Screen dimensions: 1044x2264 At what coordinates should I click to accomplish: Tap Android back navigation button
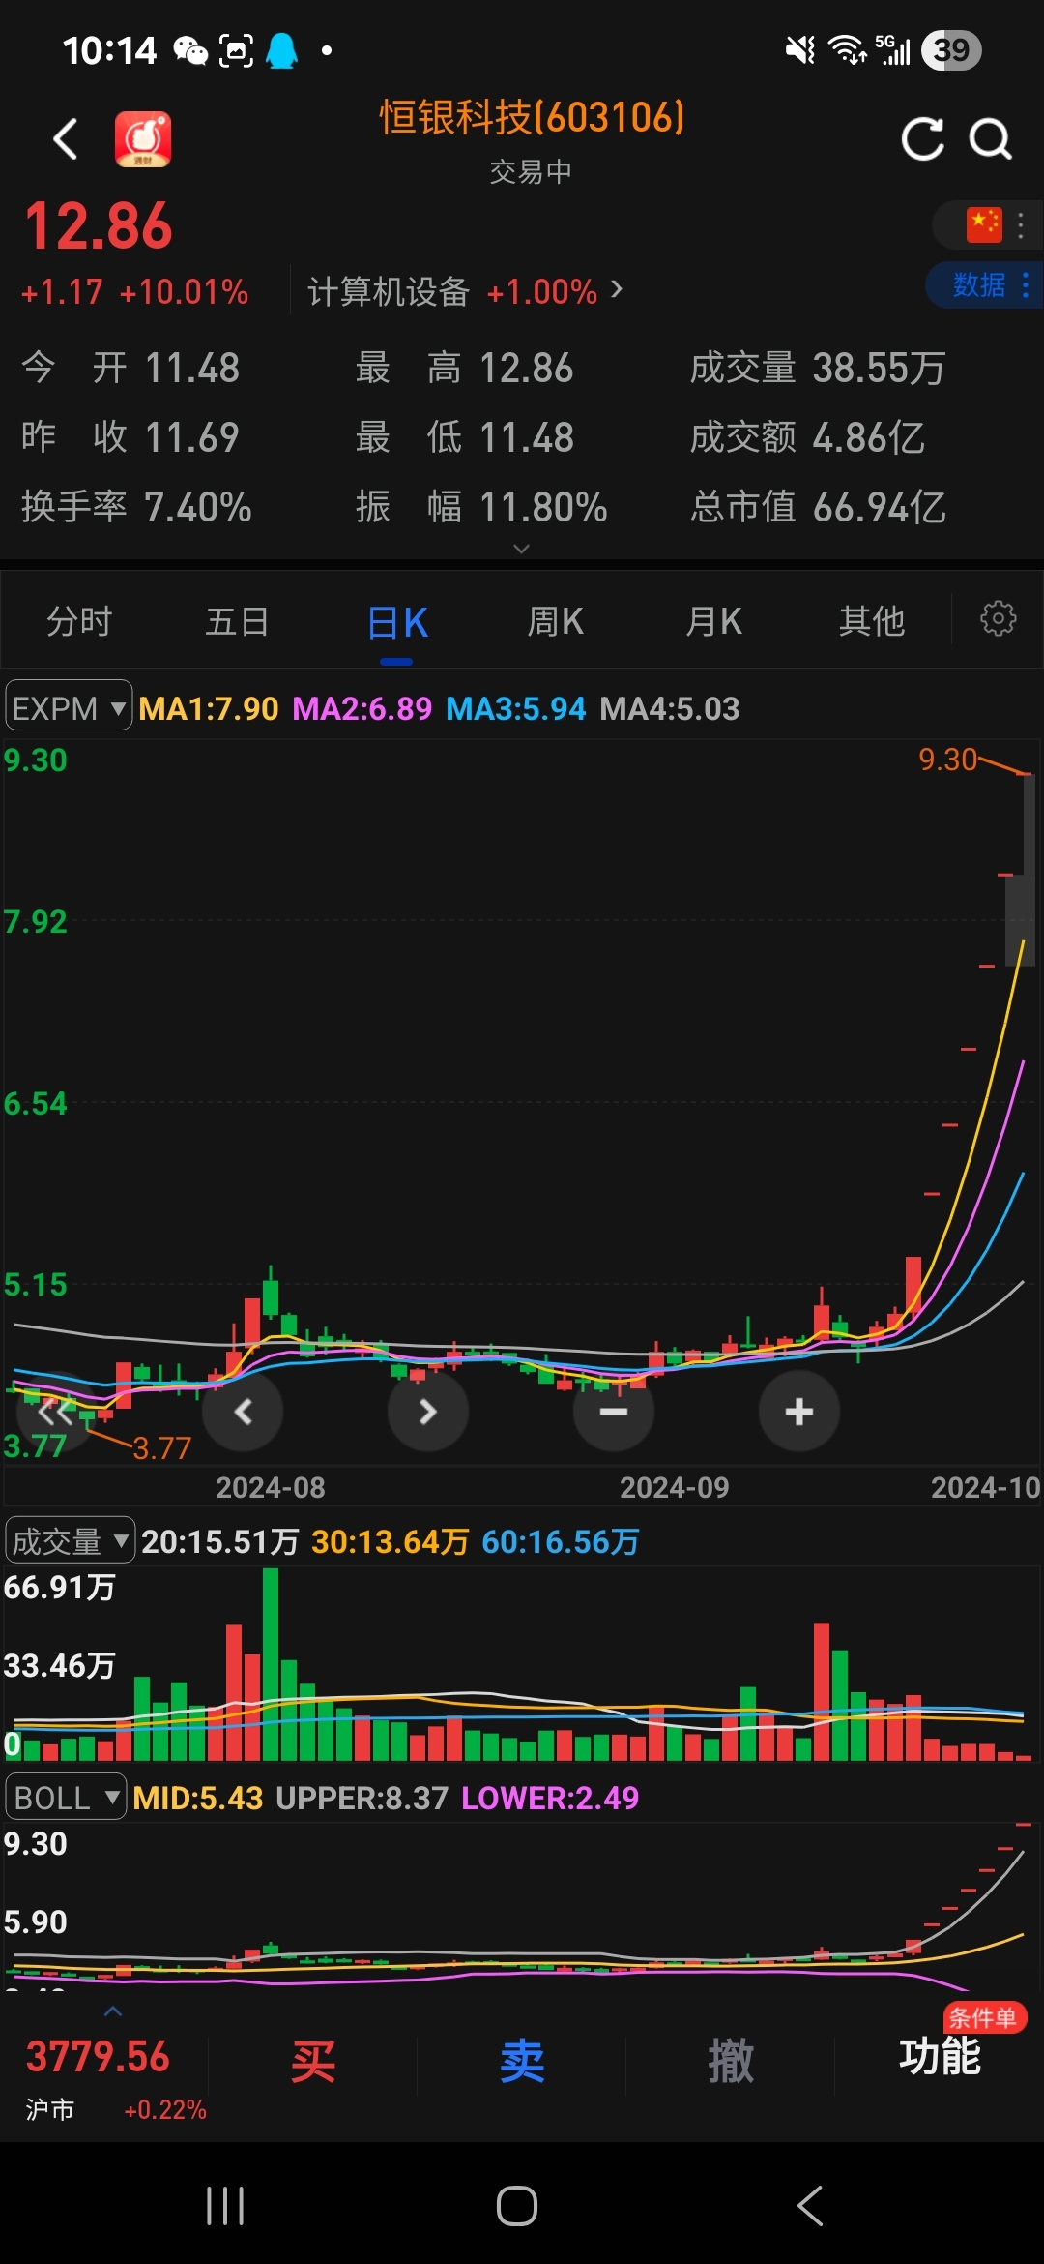[x=810, y=2206]
